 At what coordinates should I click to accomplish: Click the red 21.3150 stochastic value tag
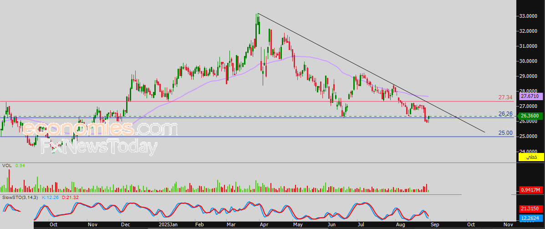[530, 208]
